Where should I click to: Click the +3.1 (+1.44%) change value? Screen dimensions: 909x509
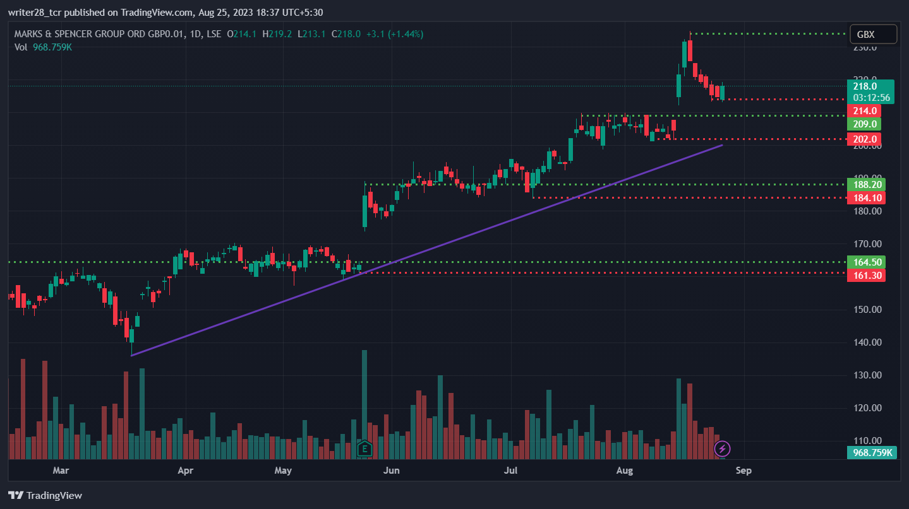coord(395,34)
